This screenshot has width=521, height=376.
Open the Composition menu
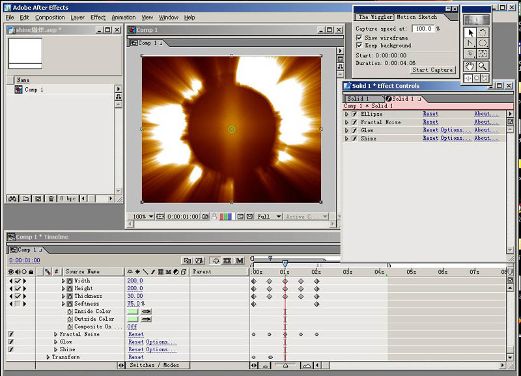(x=50, y=18)
